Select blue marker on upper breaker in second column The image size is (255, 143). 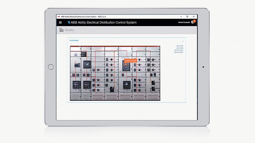[87, 65]
